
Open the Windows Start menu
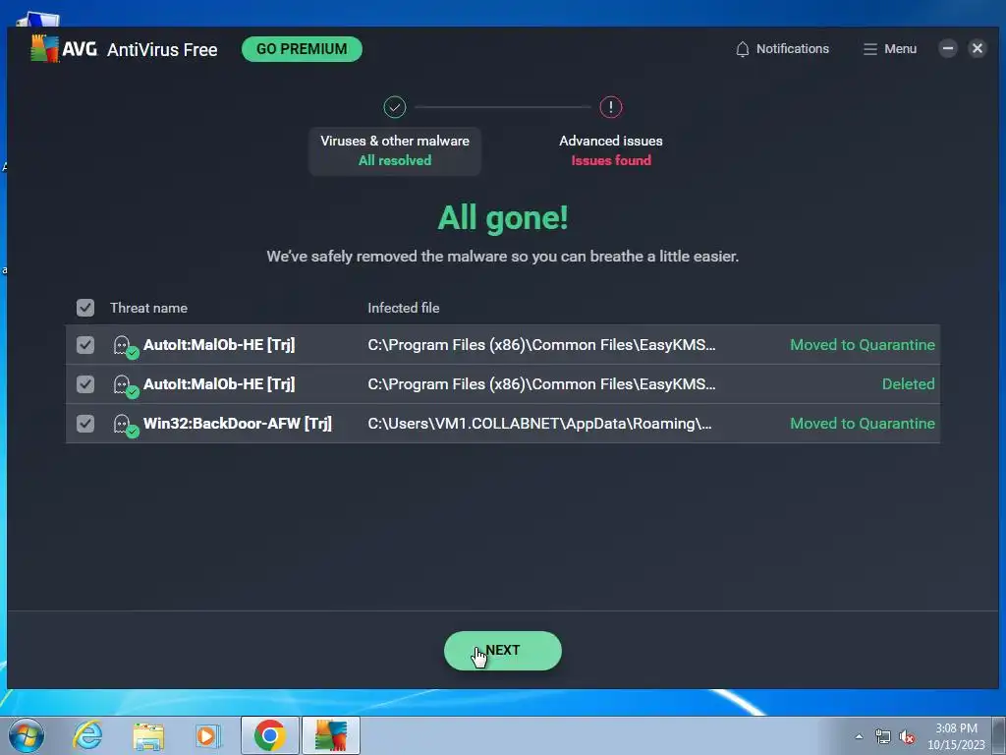point(27,735)
